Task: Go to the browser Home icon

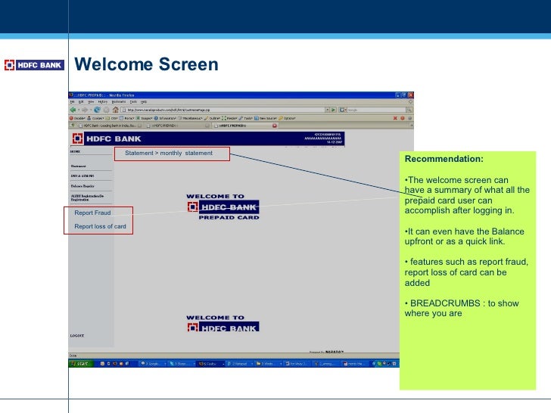Action: pyautogui.click(x=116, y=110)
